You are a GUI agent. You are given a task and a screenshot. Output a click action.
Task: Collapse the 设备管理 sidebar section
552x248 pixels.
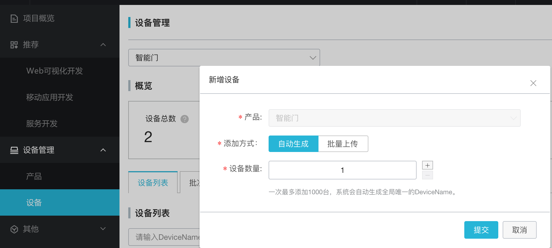(x=103, y=150)
